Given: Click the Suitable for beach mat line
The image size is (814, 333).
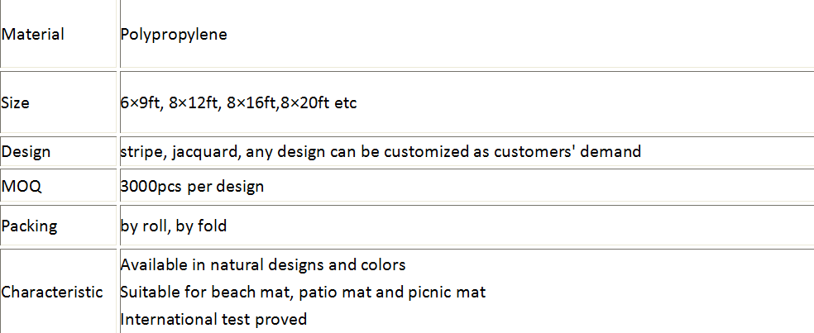Looking at the screenshot, I should 303,292.
